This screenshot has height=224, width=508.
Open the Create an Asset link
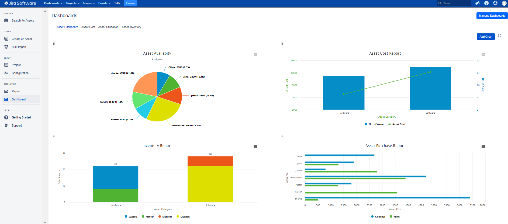pyautogui.click(x=22, y=39)
